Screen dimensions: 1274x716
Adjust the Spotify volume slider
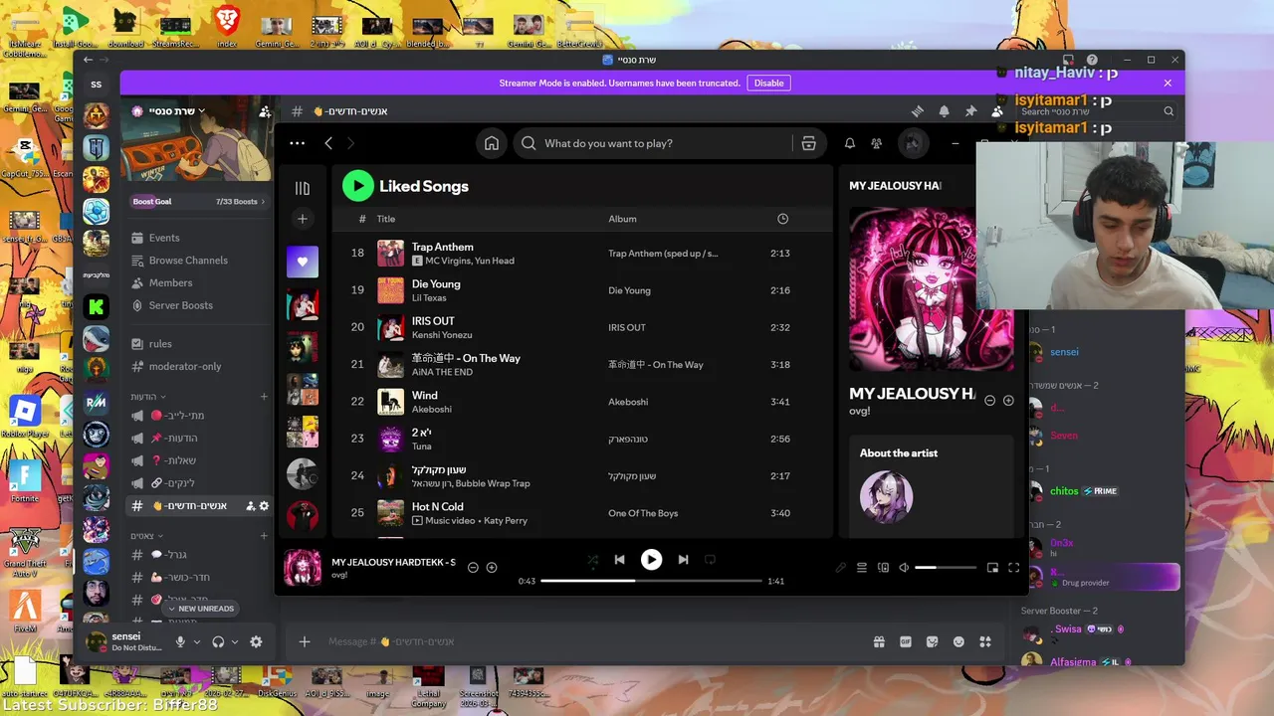[x=946, y=567]
